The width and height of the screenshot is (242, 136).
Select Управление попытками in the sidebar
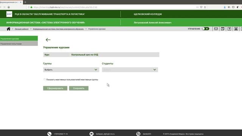pyautogui.click(x=19, y=44)
